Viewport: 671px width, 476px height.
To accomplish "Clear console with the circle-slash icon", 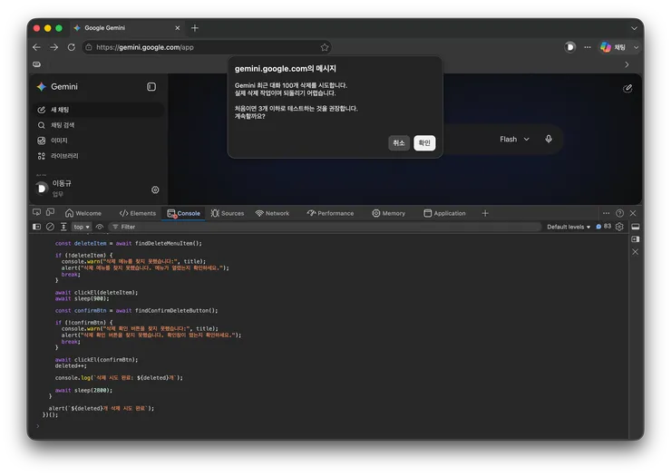I will point(50,227).
